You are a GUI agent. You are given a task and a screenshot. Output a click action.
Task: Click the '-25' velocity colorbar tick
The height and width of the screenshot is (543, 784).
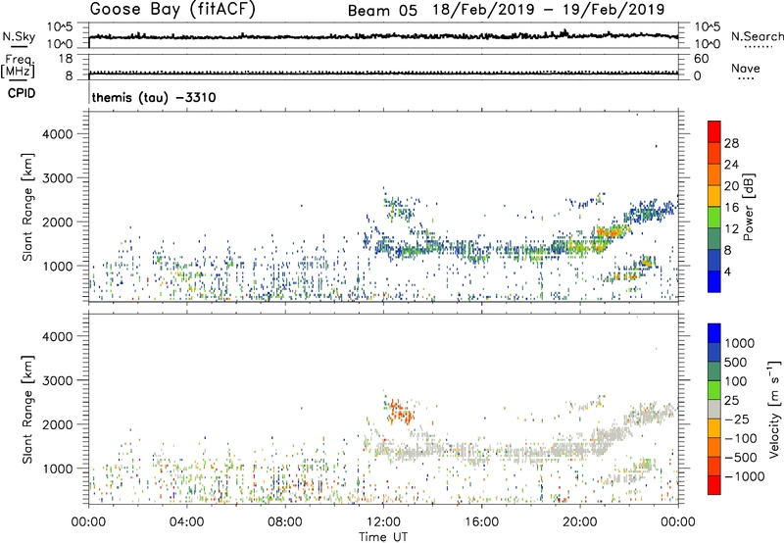pos(737,419)
